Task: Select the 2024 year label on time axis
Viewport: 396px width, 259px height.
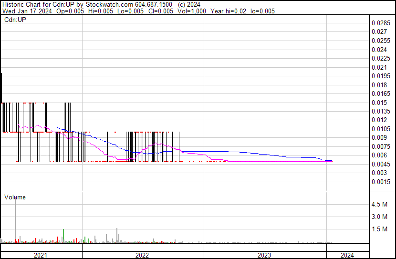Action: (347, 255)
